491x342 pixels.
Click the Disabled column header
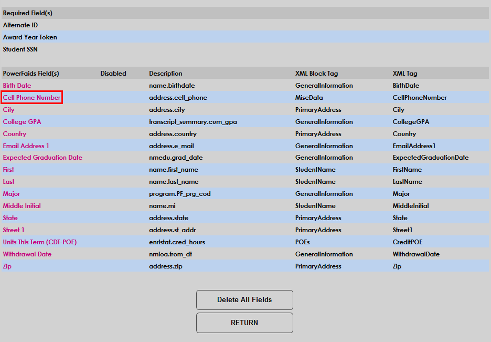(113, 73)
